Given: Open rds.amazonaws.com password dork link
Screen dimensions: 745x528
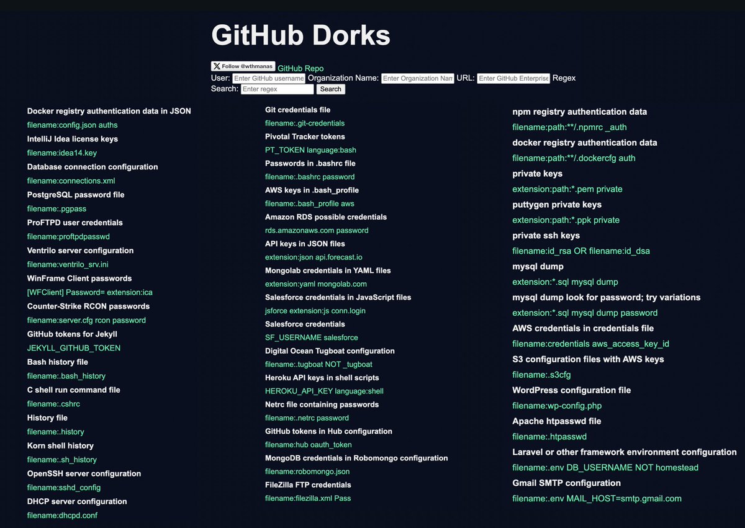Looking at the screenshot, I should pyautogui.click(x=317, y=230).
